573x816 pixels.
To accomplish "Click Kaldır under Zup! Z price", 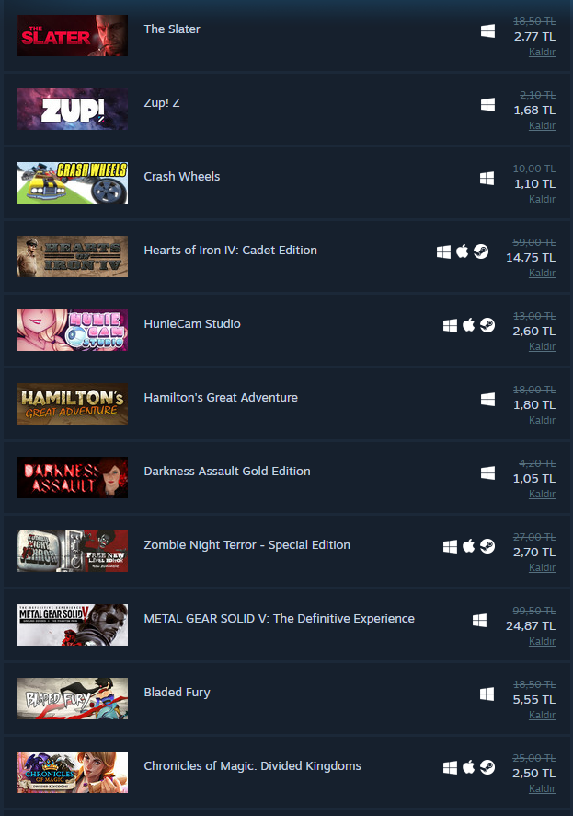I will pos(542,125).
